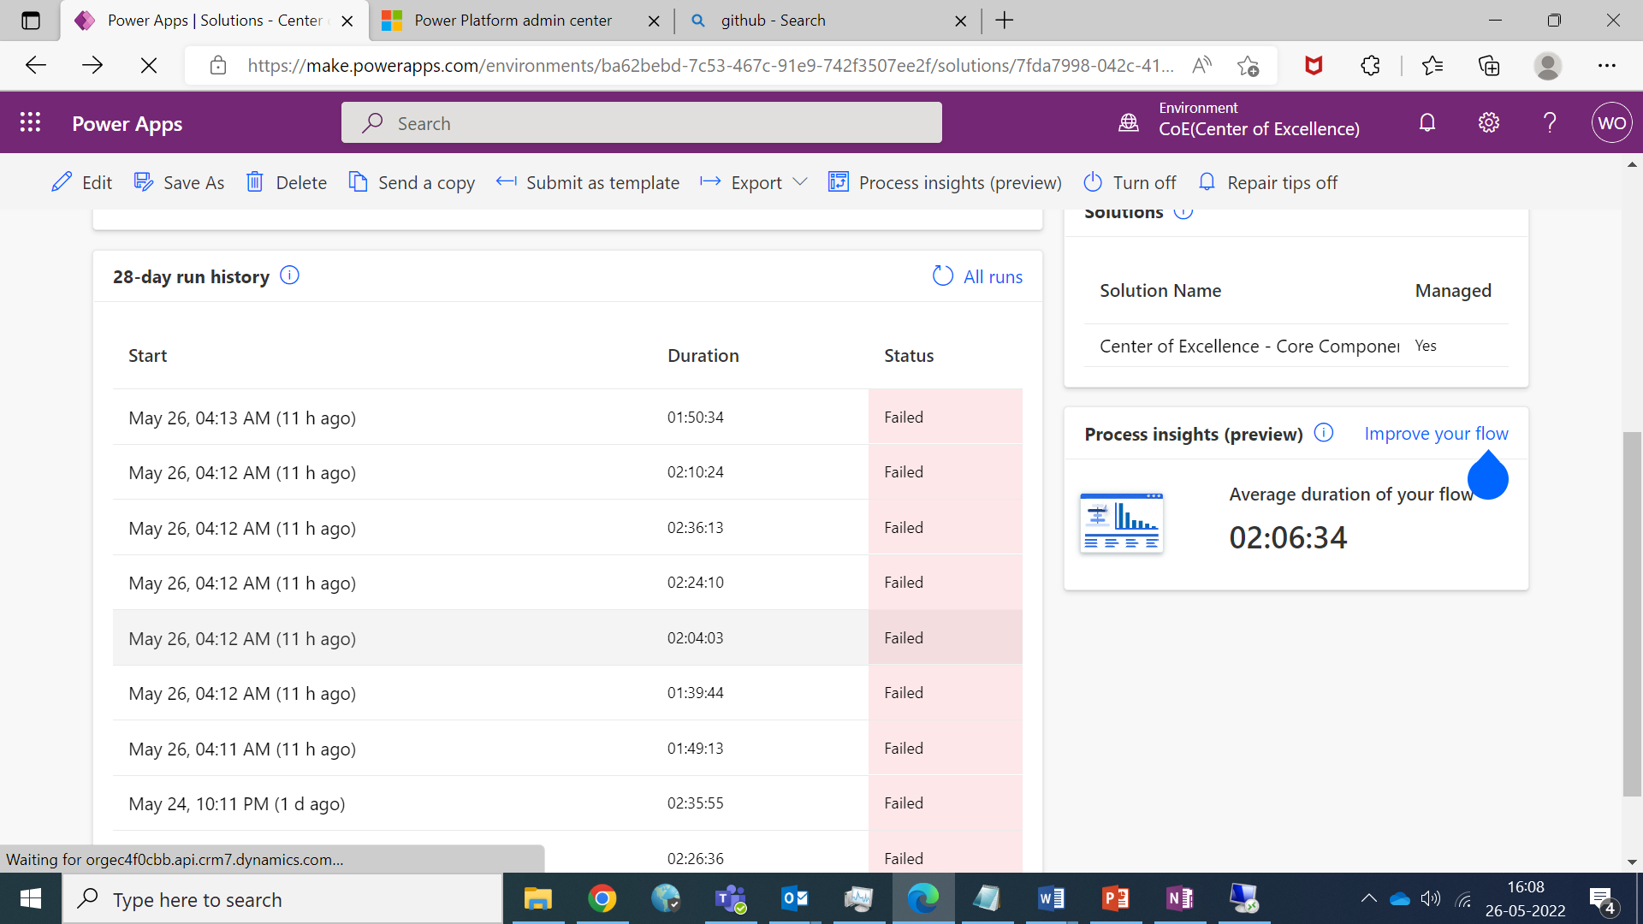This screenshot has height=924, width=1643.
Task: Show info for 28-day run history
Action: pos(289,275)
